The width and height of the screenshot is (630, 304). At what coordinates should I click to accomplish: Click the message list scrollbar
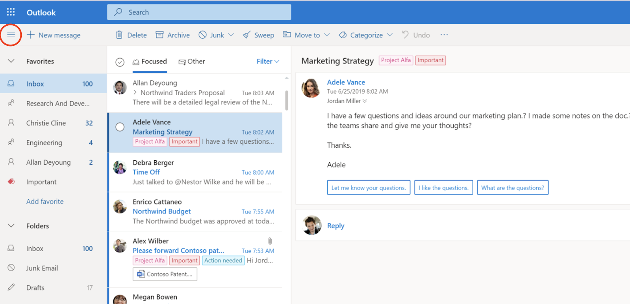click(x=286, y=100)
